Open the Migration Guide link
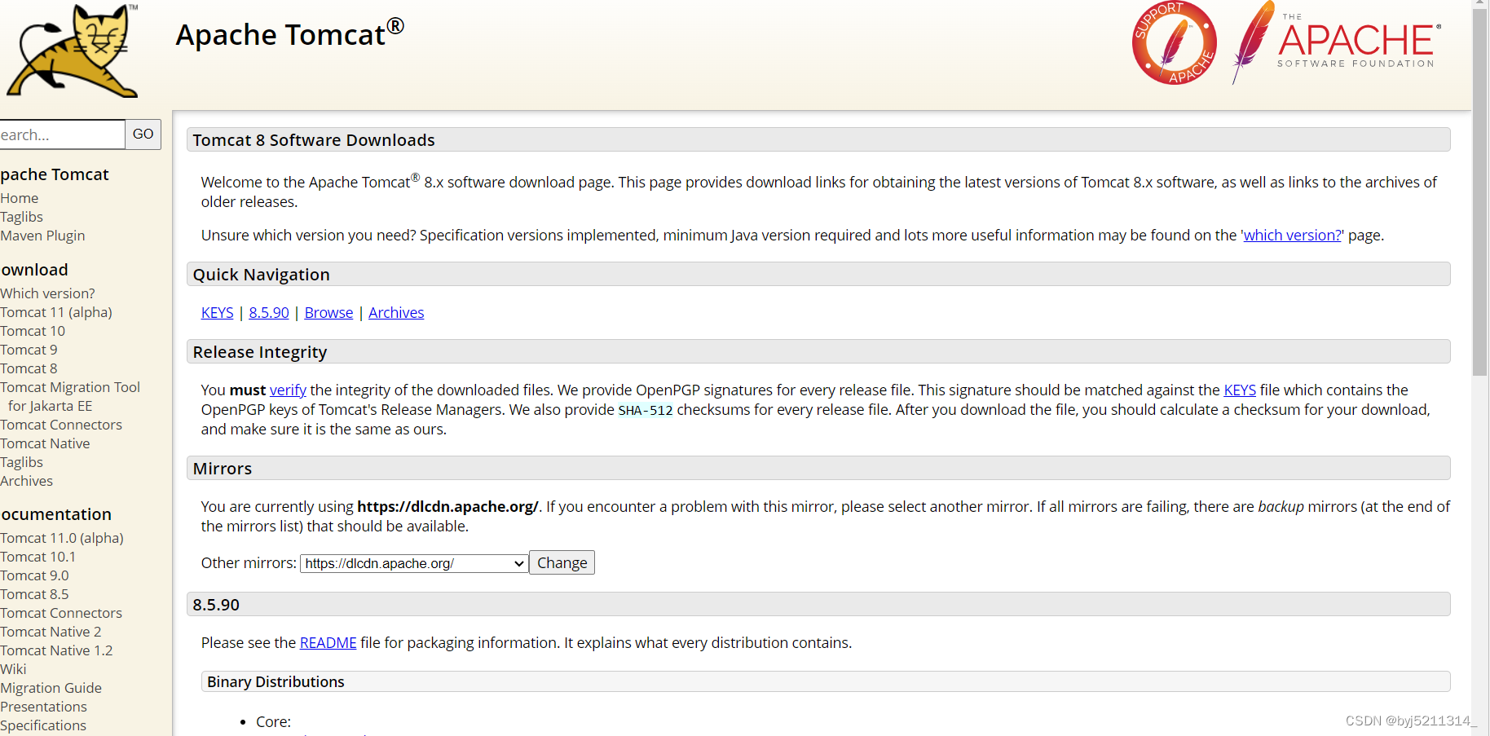The image size is (1490, 736). click(x=51, y=688)
